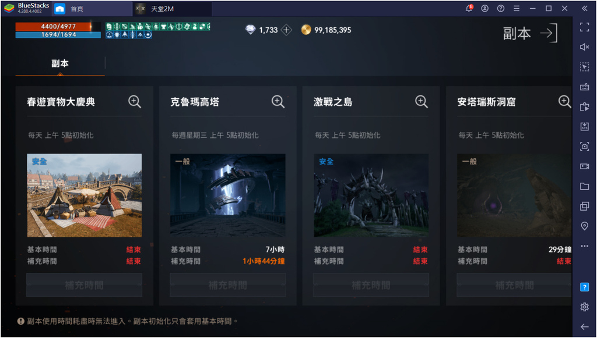Image resolution: width=597 pixels, height=338 pixels.
Task: Open BlueStacks settings gear icon
Action: click(584, 307)
